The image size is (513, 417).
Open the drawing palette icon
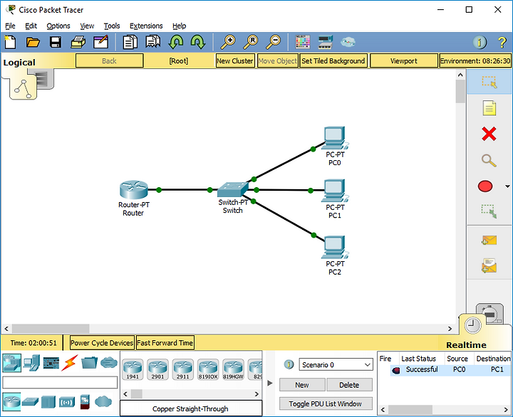(303, 42)
